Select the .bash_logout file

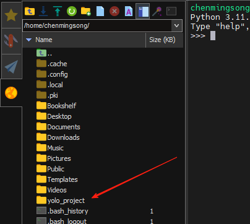click(61, 221)
